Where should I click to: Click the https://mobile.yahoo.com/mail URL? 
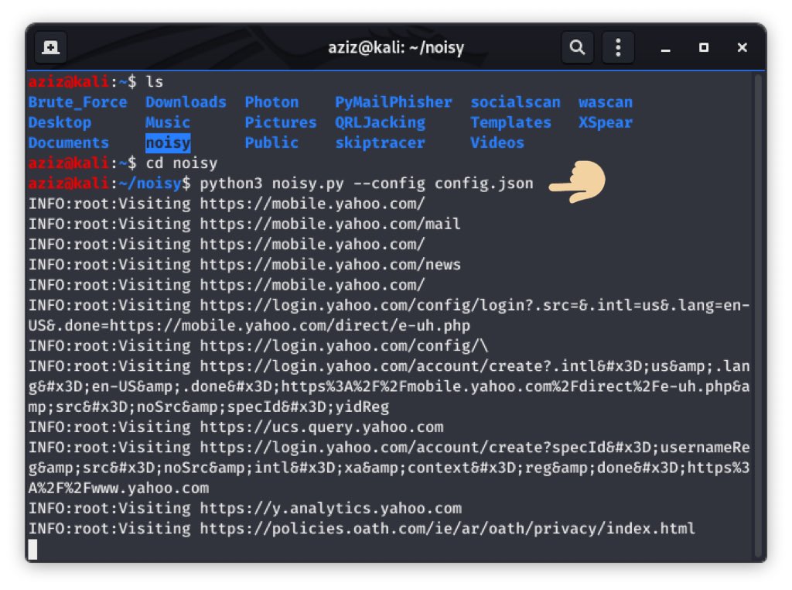(329, 224)
